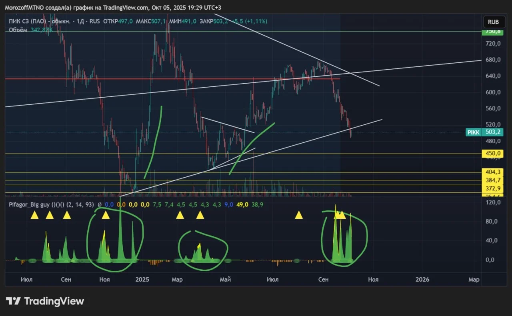The height and width of the screenshot is (316, 512).
Task: Select the 2026 label on time axis
Action: tap(422, 279)
